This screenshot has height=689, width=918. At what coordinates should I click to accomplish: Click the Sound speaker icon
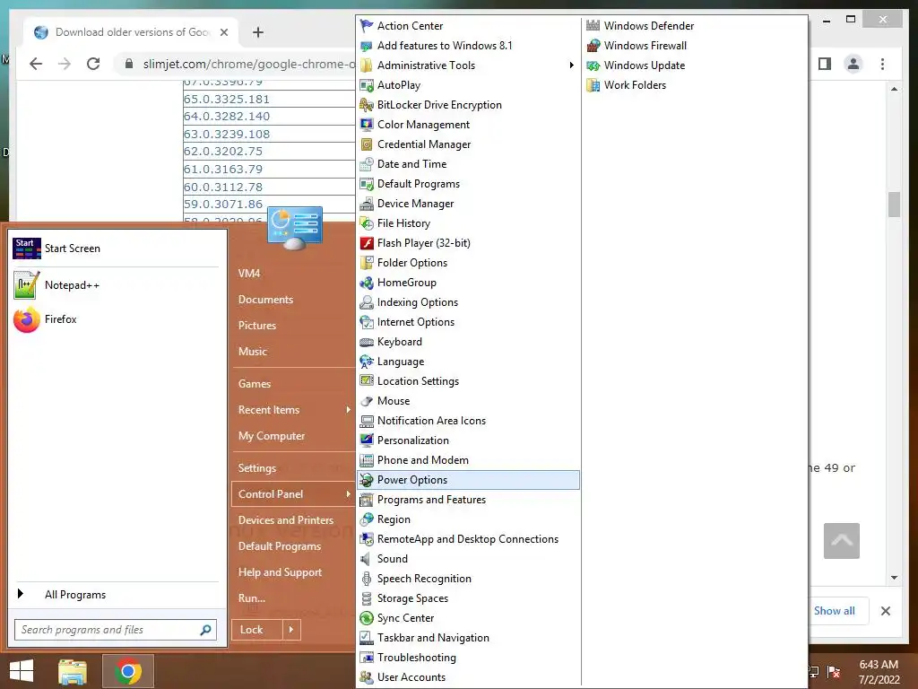click(x=367, y=559)
